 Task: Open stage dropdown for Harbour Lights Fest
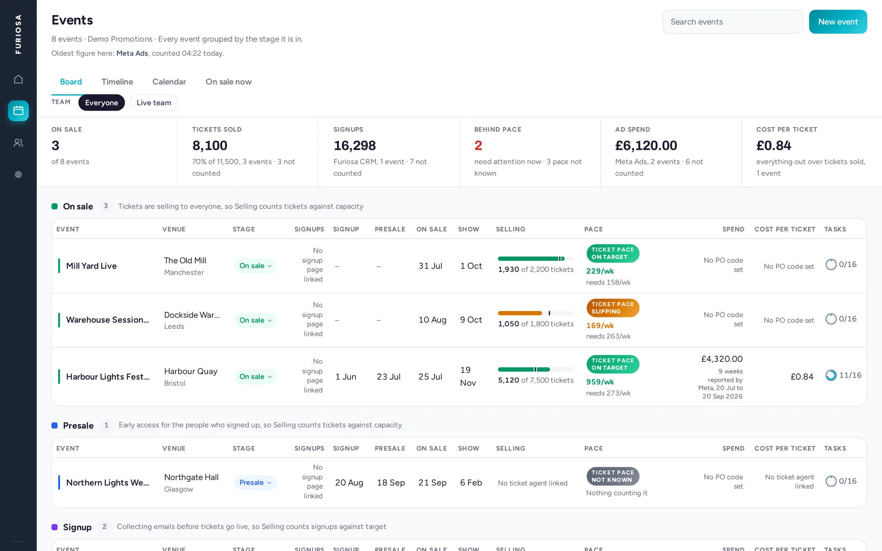pyautogui.click(x=256, y=376)
